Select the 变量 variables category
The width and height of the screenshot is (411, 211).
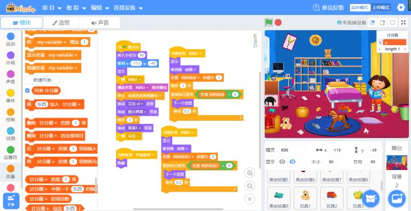[10, 172]
